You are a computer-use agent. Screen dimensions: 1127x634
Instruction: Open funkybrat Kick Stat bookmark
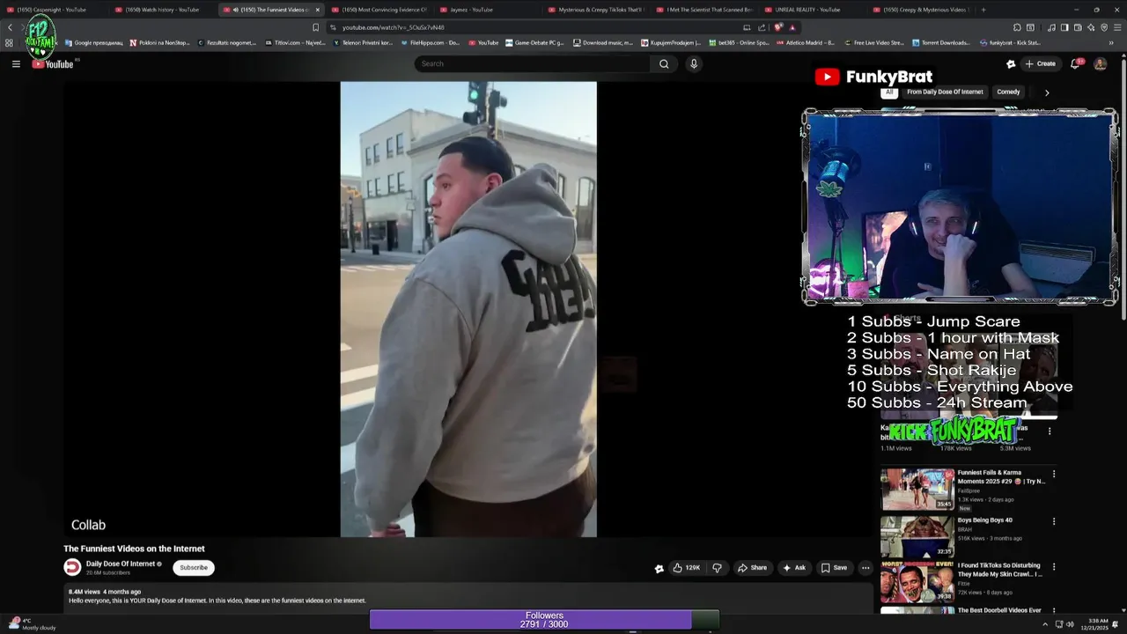(1011, 42)
